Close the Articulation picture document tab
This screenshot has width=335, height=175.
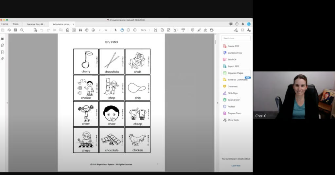coord(73,24)
